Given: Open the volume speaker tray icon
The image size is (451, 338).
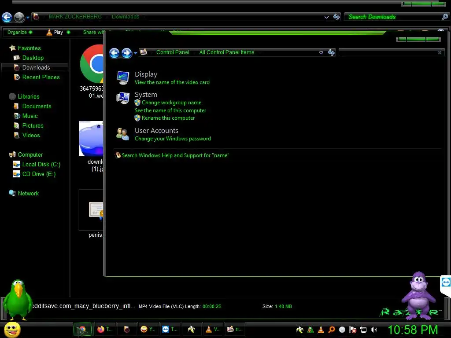Looking at the screenshot, I should click(373, 330).
